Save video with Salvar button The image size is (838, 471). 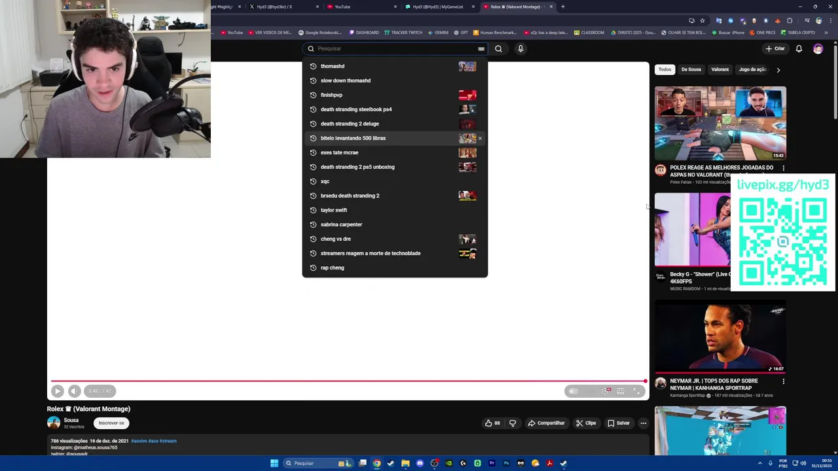[619, 423]
